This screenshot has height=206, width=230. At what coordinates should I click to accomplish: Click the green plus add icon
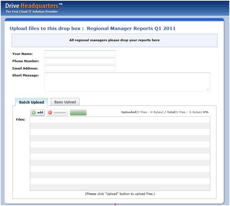(34, 113)
